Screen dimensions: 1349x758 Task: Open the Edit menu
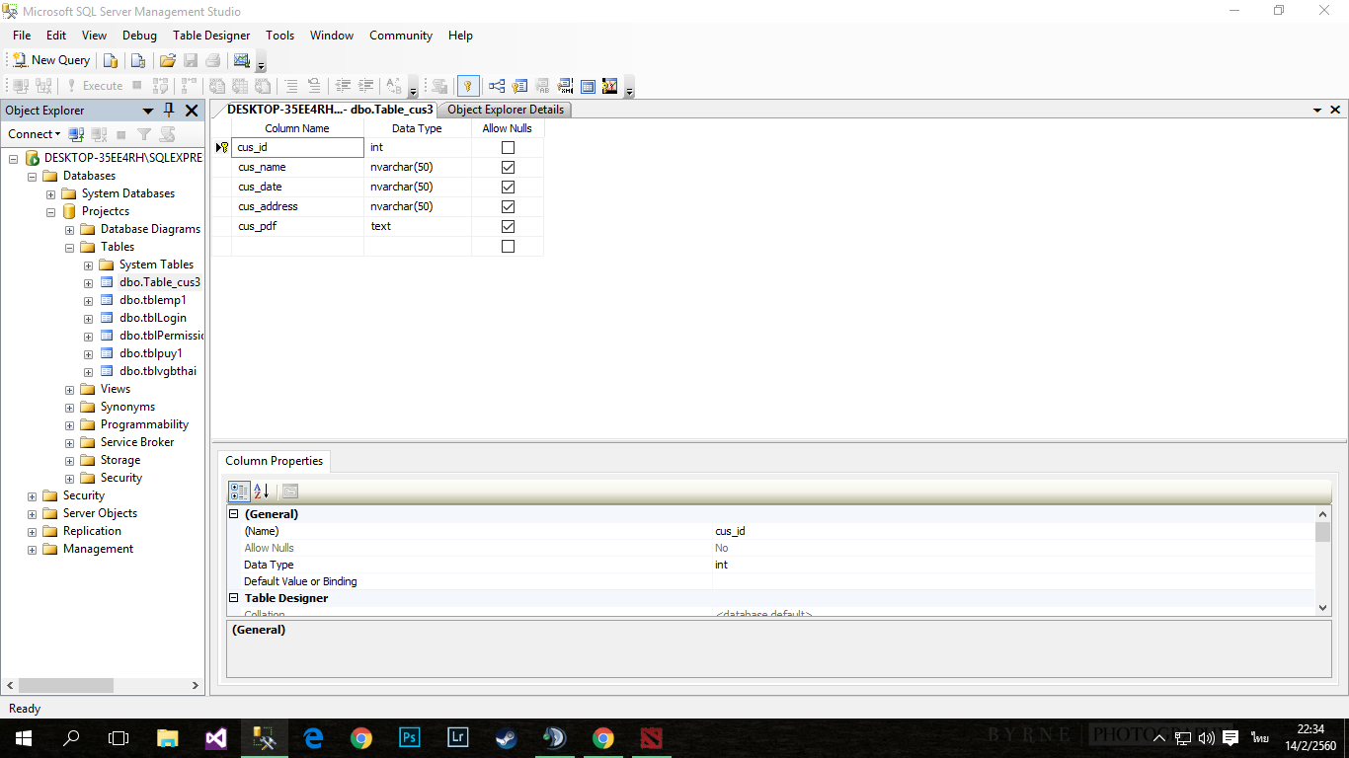[x=56, y=36]
